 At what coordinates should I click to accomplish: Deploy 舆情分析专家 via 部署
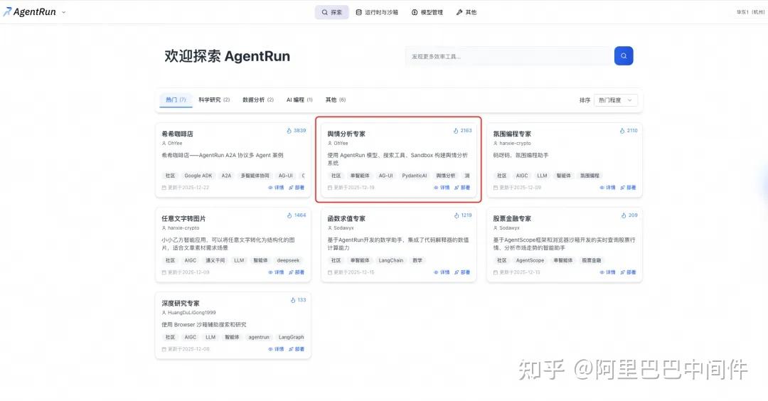click(x=462, y=188)
